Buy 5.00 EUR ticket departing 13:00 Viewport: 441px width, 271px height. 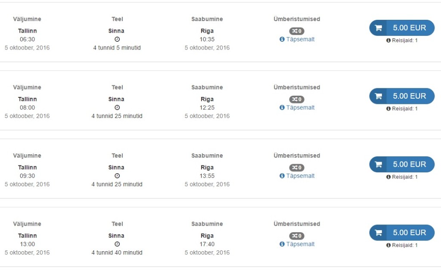coord(402,233)
